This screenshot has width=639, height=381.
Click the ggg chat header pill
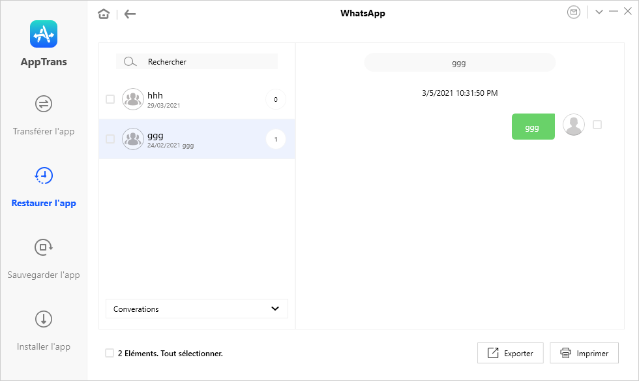tap(460, 63)
